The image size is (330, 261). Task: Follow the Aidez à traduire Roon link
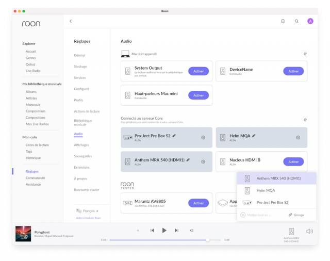click(x=88, y=218)
